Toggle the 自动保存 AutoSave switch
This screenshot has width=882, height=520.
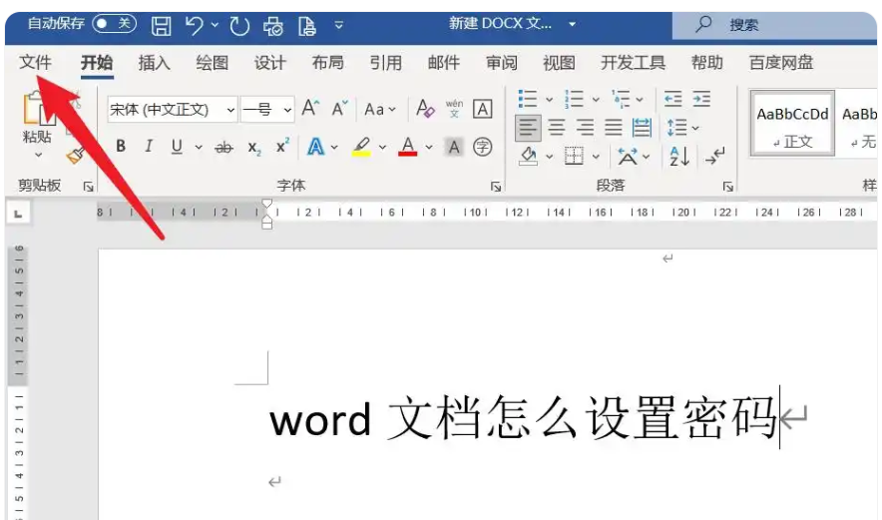click(114, 23)
